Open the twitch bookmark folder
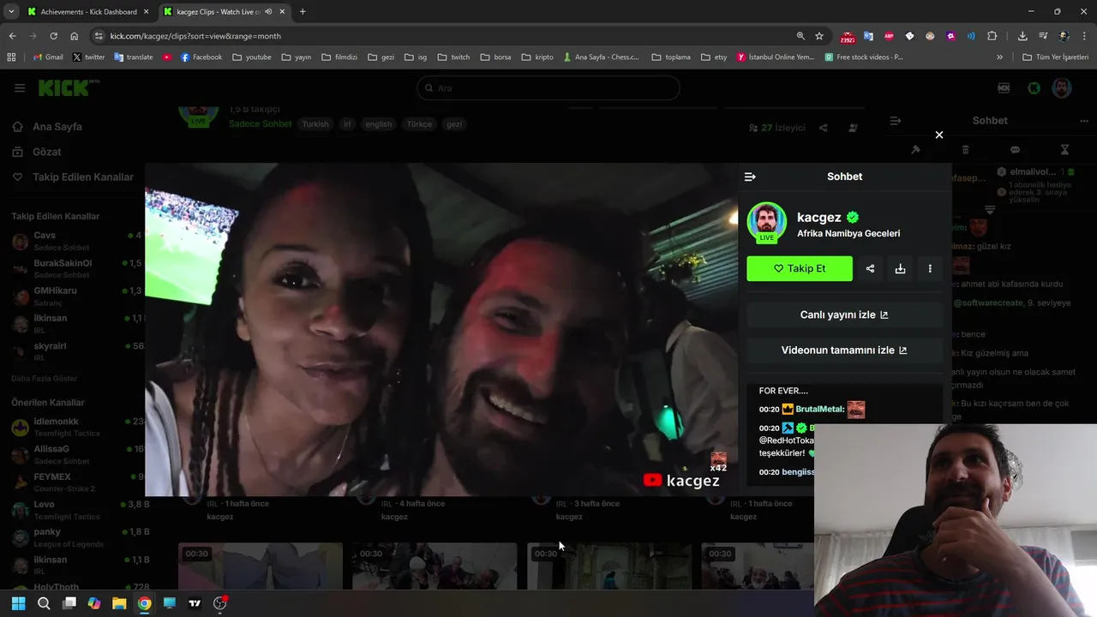This screenshot has height=617, width=1097. coord(453,57)
